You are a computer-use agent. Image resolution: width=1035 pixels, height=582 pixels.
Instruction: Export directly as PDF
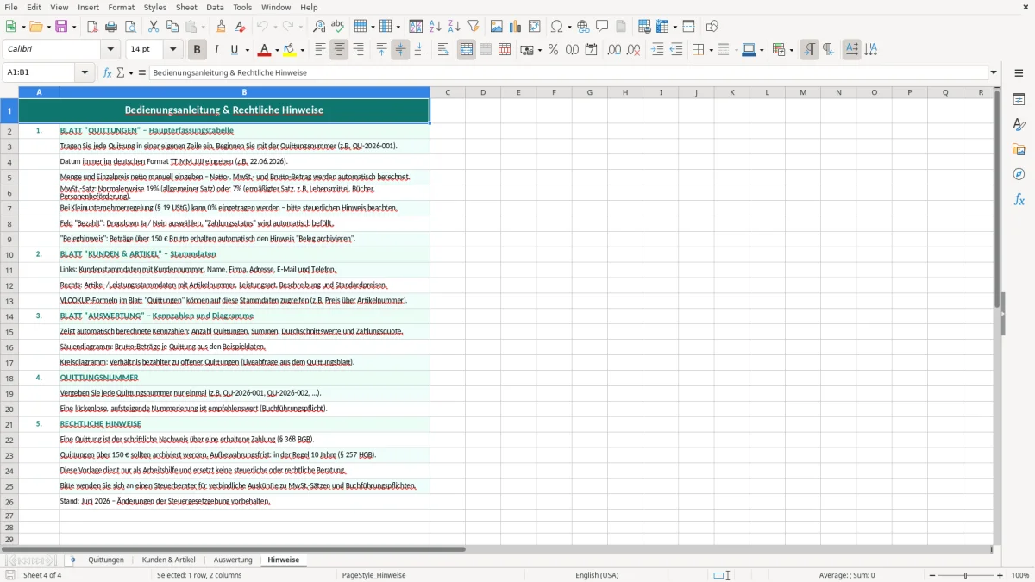pos(92,27)
